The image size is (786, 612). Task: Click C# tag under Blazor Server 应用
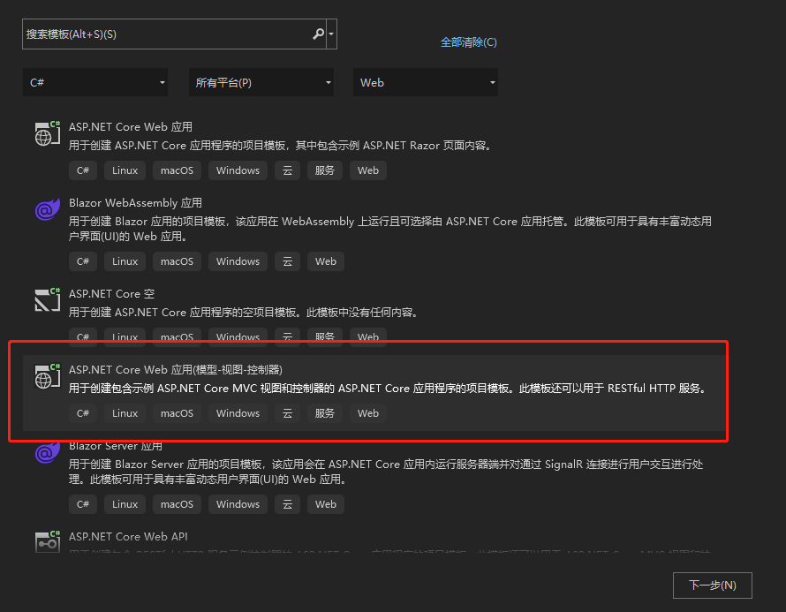point(83,504)
